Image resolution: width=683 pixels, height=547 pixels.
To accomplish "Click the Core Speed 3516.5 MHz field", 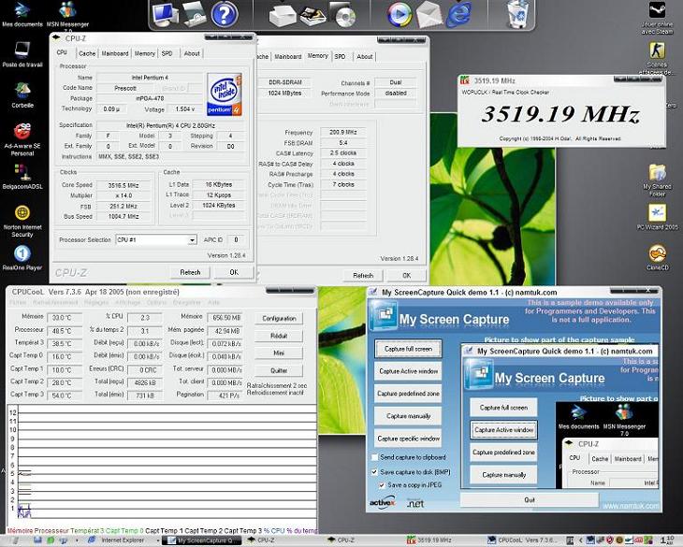I will [124, 185].
